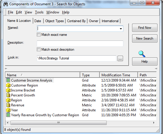Viewport: 163px width, 134px height.
Task: Click the New Search button
Action: [145, 38]
